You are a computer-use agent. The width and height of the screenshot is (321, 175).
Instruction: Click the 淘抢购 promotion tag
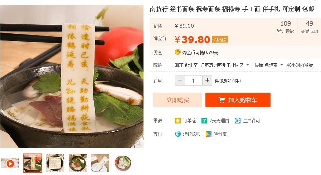pos(220,39)
